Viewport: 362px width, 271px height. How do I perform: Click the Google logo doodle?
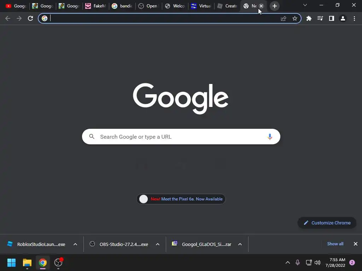[x=181, y=98]
